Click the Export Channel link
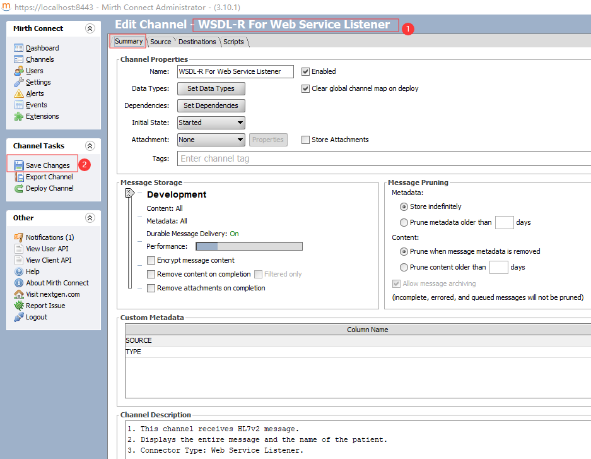Image resolution: width=591 pixels, height=459 pixels. coord(49,177)
